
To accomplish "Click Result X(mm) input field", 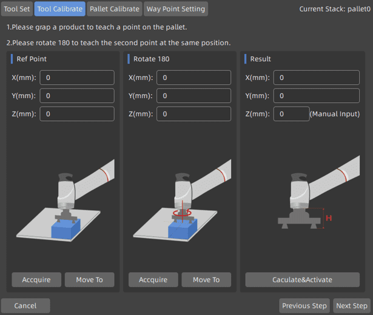I will click(x=317, y=78).
